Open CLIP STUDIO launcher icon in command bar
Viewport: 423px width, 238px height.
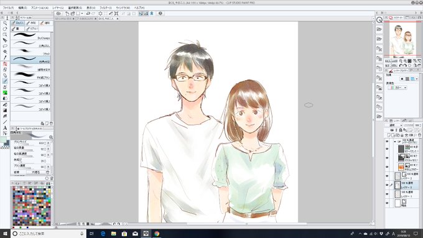pyautogui.click(x=58, y=14)
